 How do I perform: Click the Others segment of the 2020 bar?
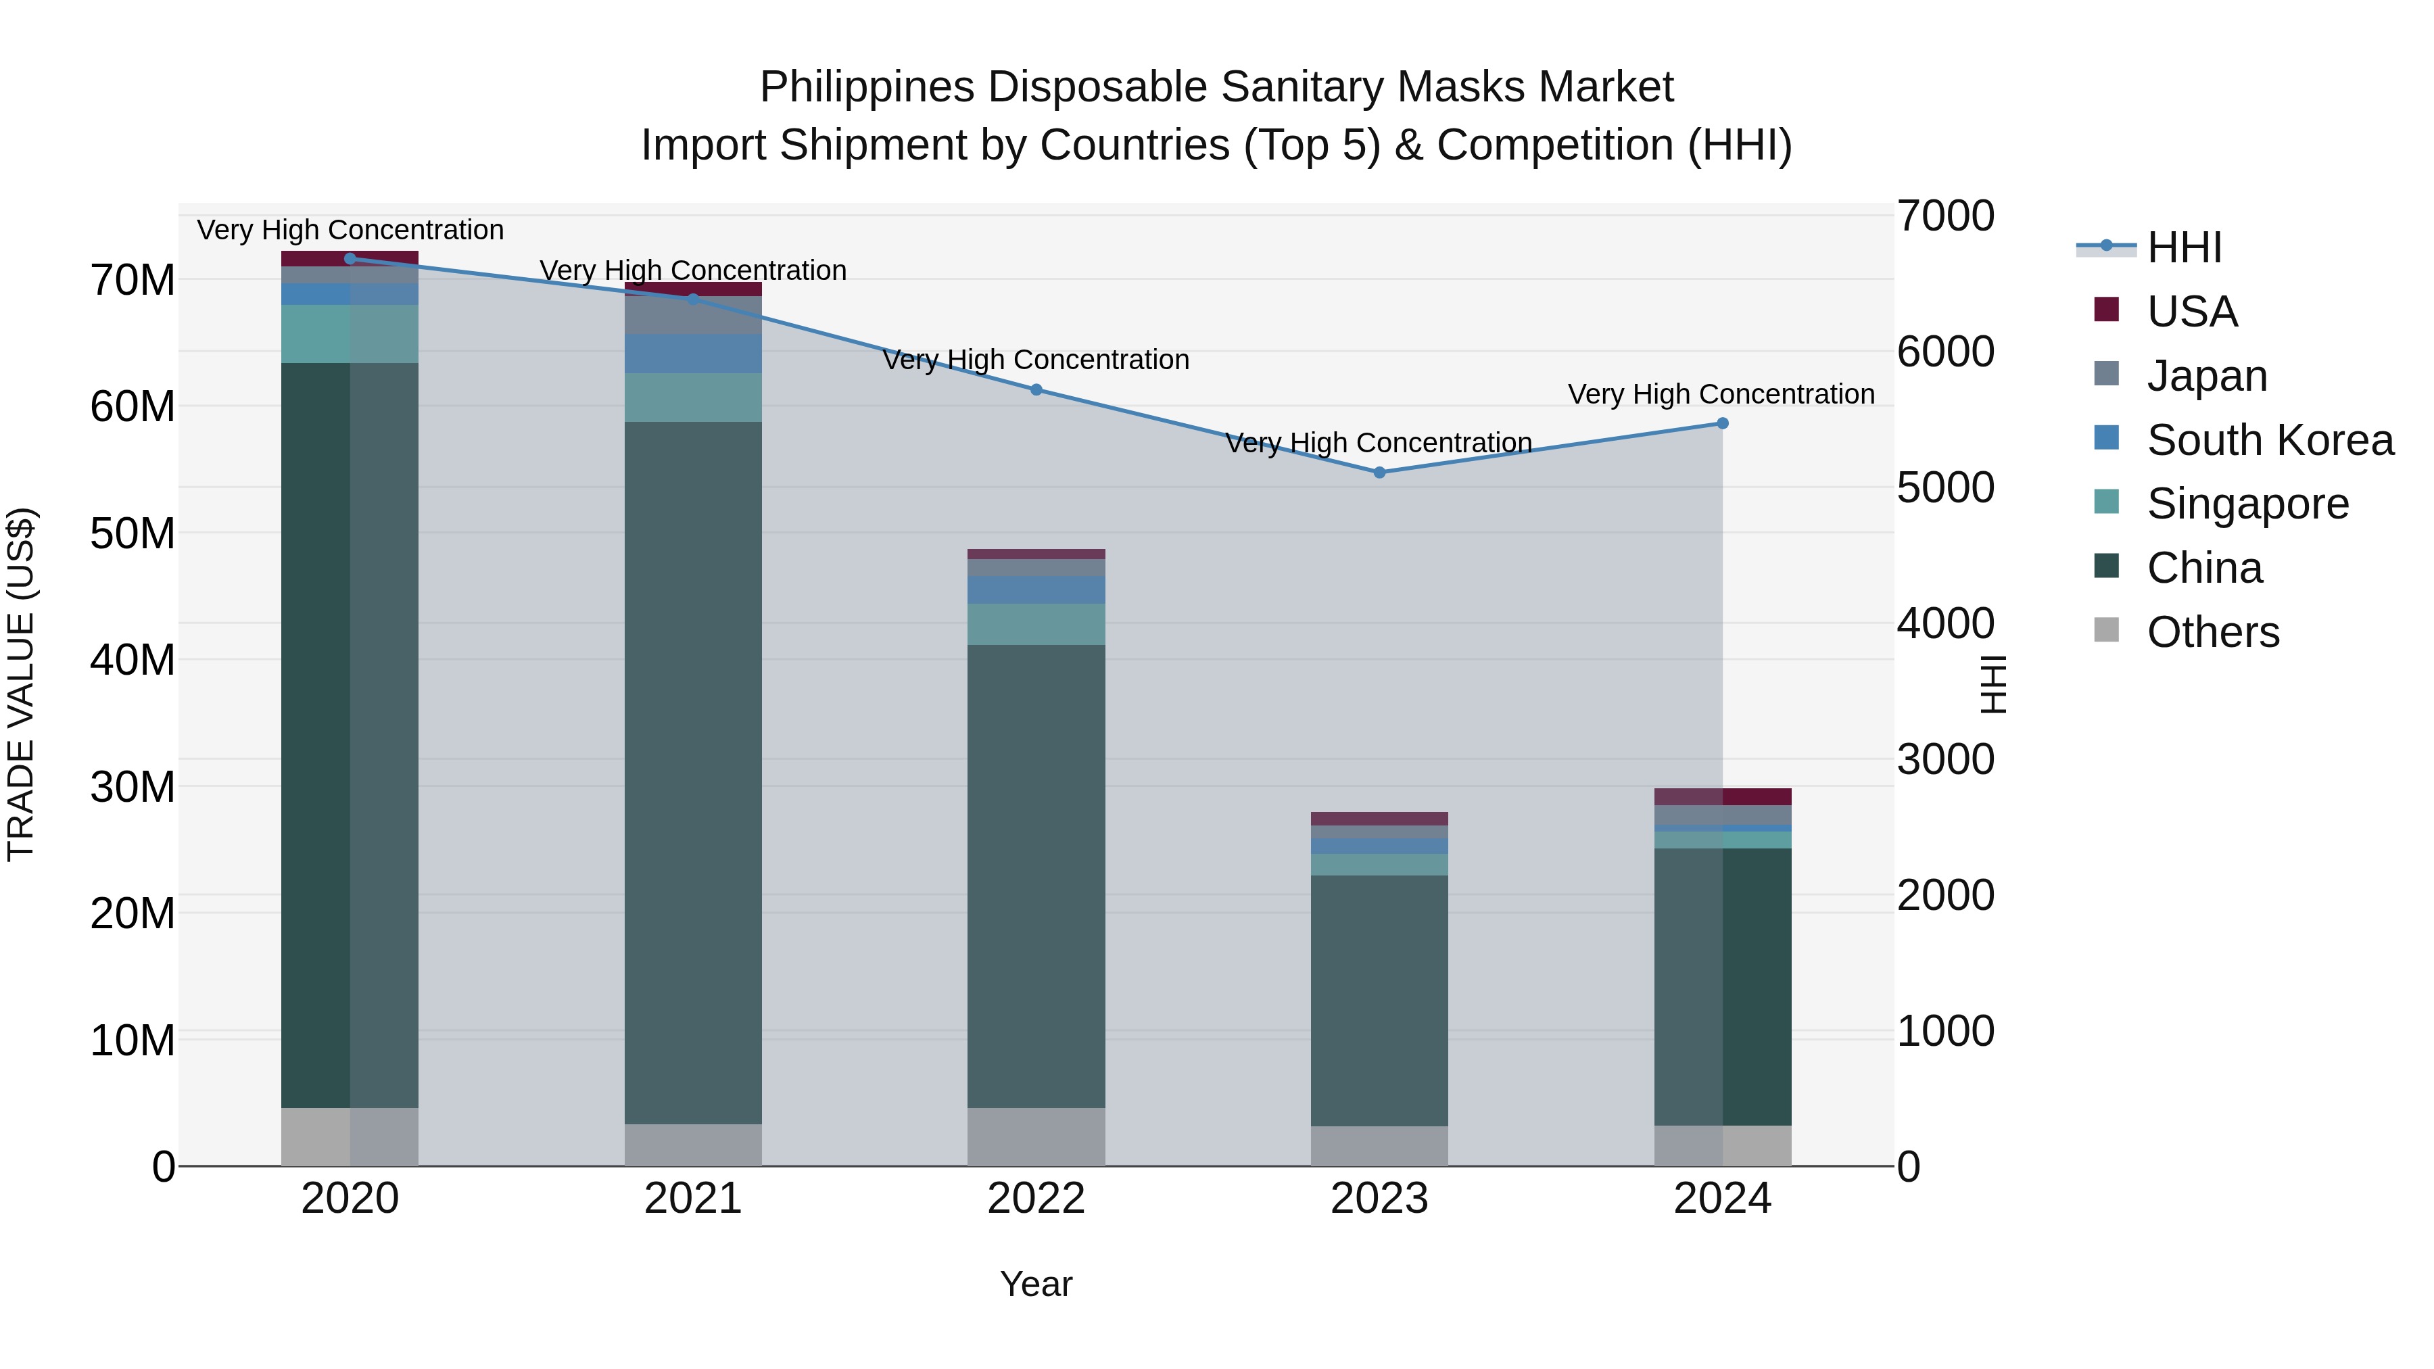(350, 1138)
